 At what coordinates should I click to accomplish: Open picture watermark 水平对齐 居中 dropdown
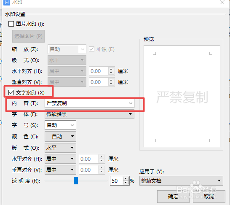67,71
